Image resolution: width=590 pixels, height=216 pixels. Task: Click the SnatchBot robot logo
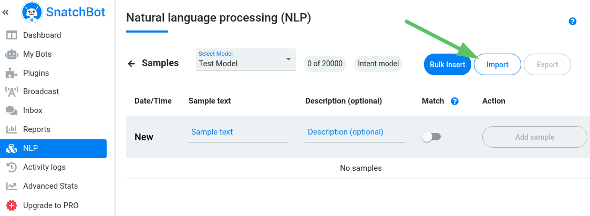(x=32, y=12)
